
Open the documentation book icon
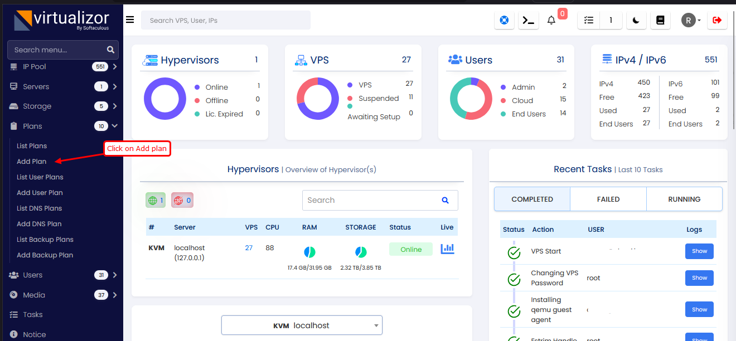(660, 20)
